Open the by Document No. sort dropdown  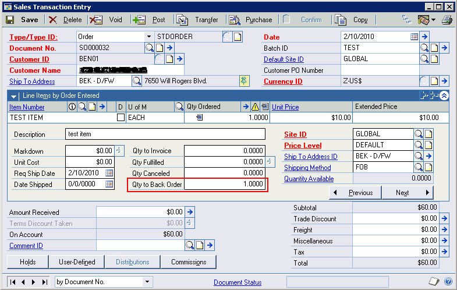click(x=147, y=281)
